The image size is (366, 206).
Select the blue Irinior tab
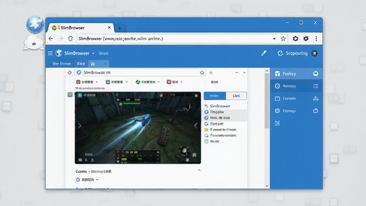[215, 96]
